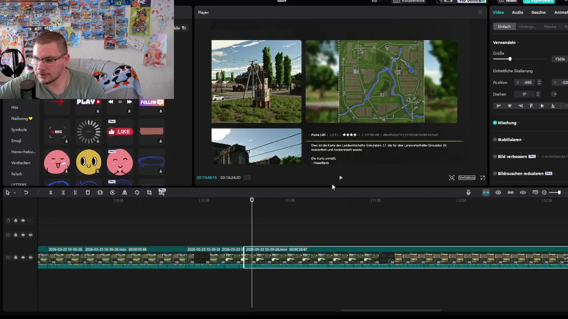The height and width of the screenshot is (319, 568).
Task: Enable the Bild verbessern checkbox
Action: tap(495, 156)
